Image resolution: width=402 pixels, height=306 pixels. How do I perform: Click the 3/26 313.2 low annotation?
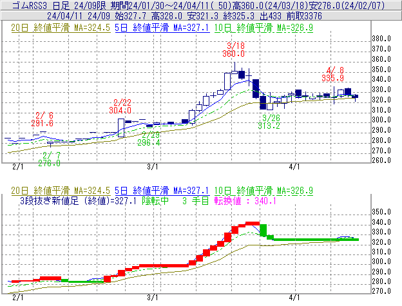[x=269, y=122]
